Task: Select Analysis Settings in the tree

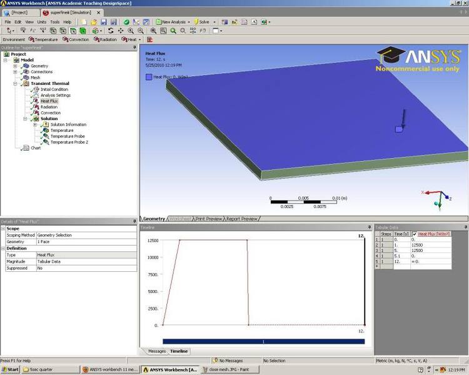Action: pyautogui.click(x=56, y=95)
